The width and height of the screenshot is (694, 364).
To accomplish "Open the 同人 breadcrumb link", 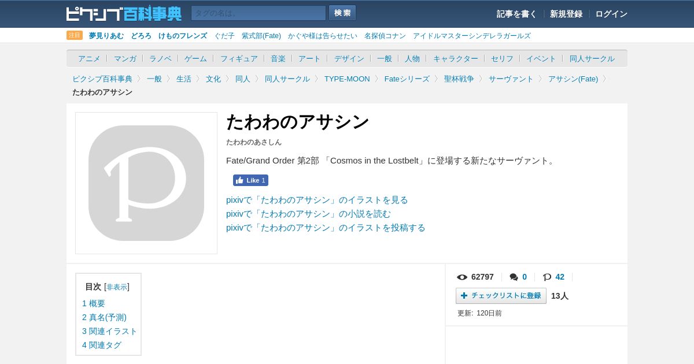I will 243,79.
